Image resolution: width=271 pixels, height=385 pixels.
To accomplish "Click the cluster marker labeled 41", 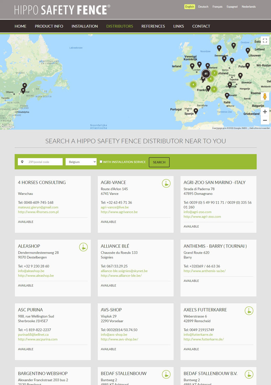I will coord(206,74).
